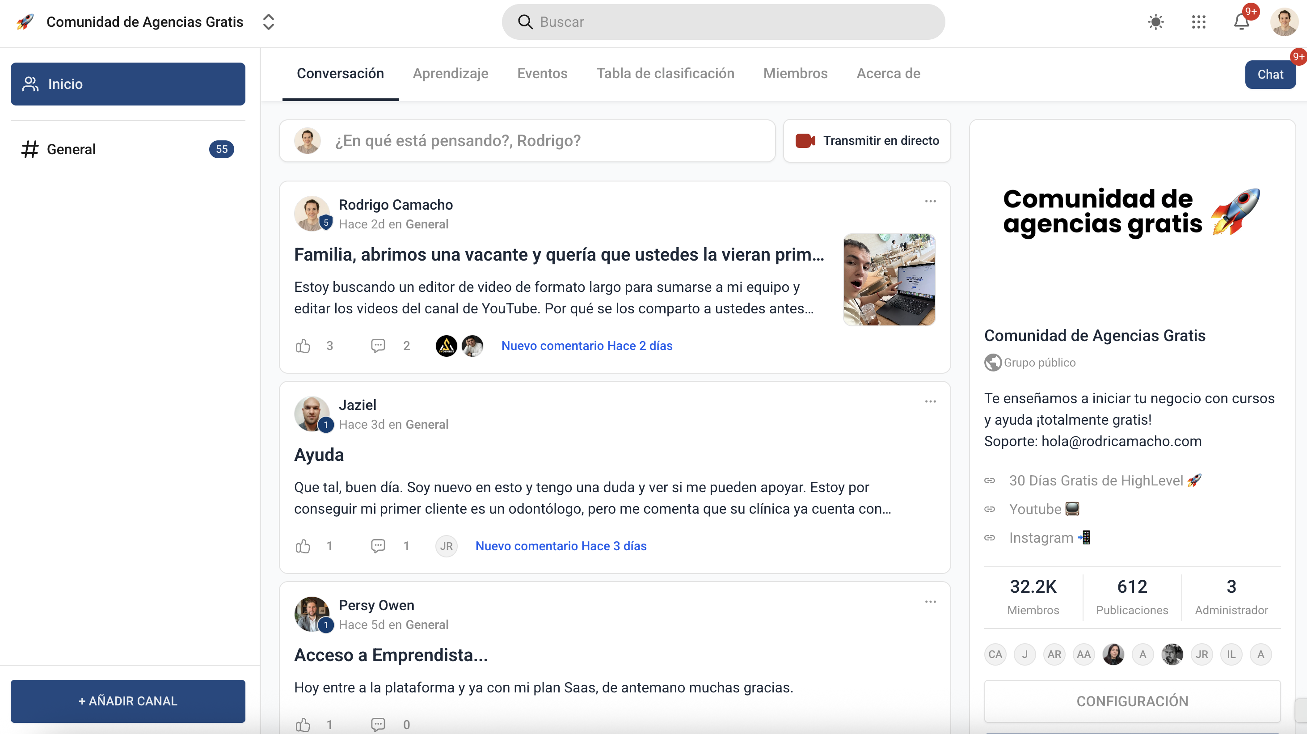The width and height of the screenshot is (1307, 734).
Task: Click the composer avatar next to post box
Action: pos(308,140)
